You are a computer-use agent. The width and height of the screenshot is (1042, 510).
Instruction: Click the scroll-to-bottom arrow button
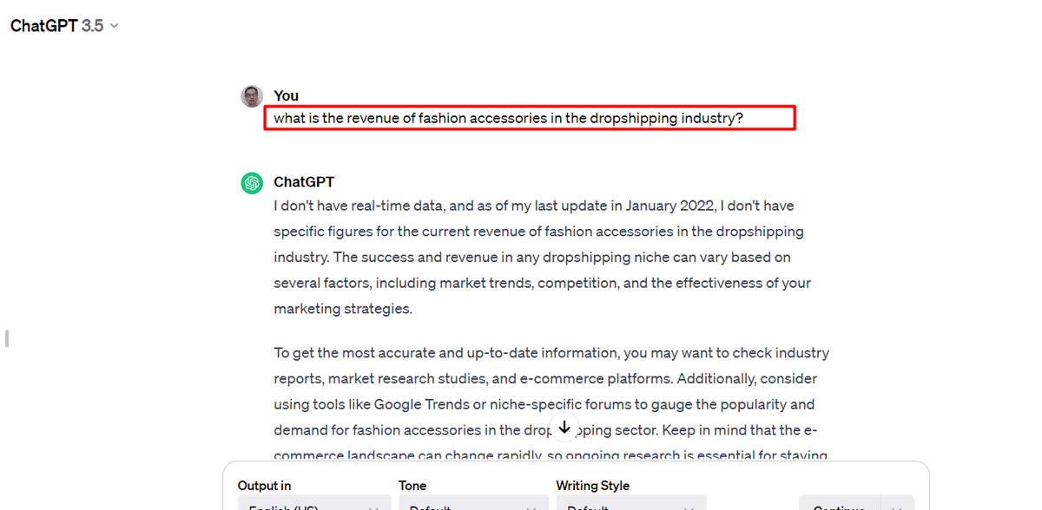[x=564, y=428]
